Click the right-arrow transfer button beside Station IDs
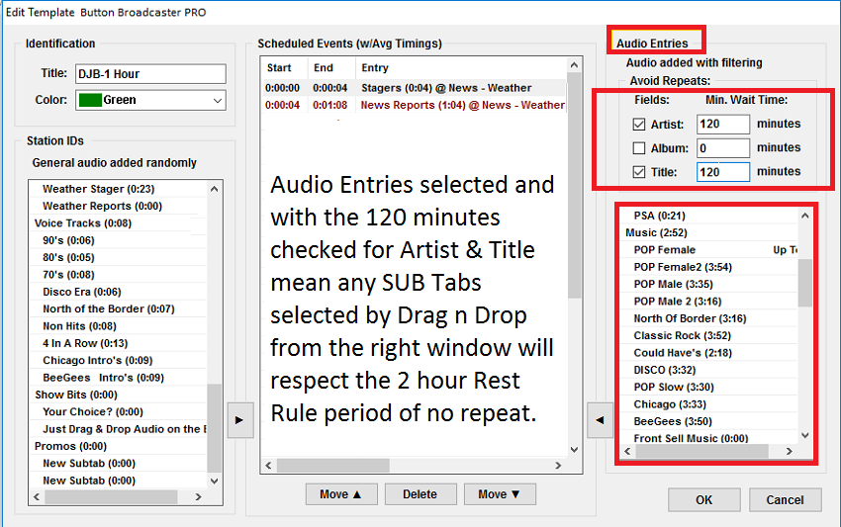The width and height of the screenshot is (841, 527). (x=238, y=419)
